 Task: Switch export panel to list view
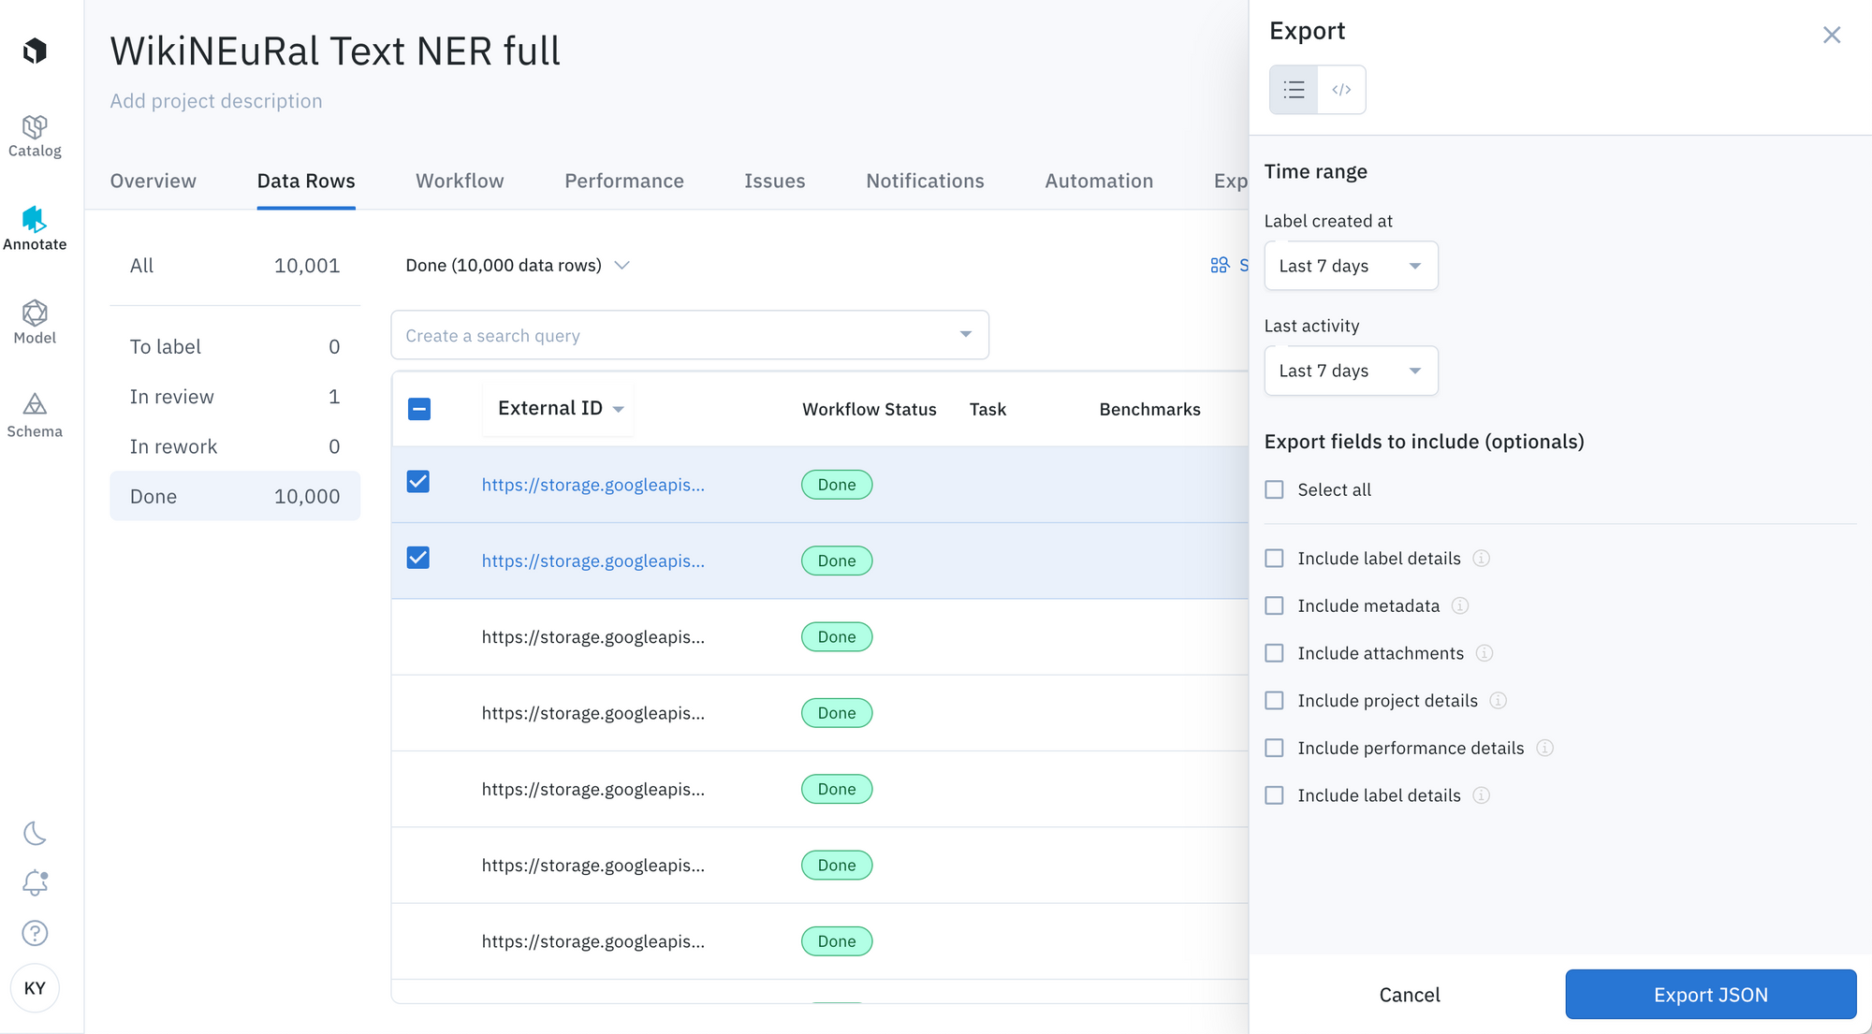coord(1294,90)
